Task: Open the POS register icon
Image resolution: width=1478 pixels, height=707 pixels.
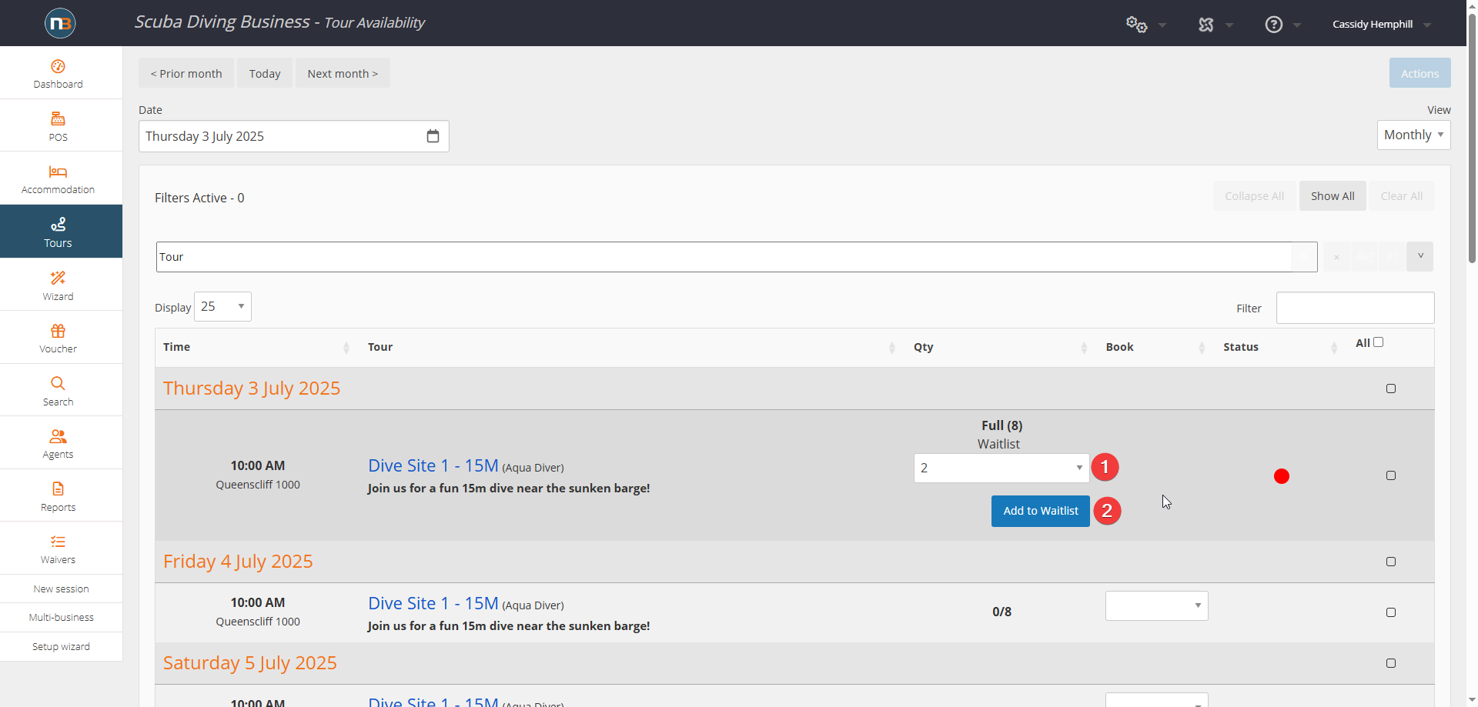Action: pyautogui.click(x=59, y=118)
